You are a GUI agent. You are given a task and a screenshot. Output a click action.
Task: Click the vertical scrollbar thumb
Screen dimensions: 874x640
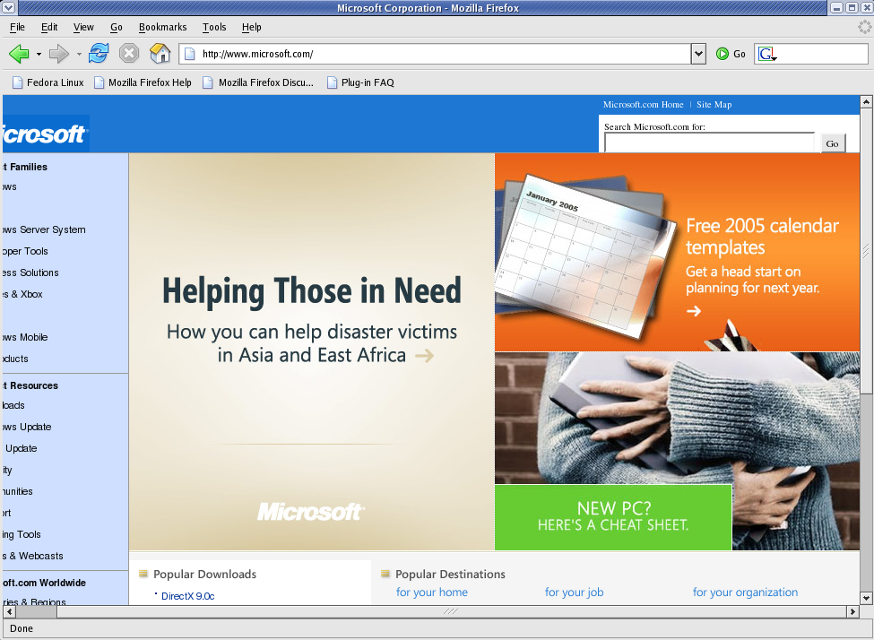[x=866, y=250]
